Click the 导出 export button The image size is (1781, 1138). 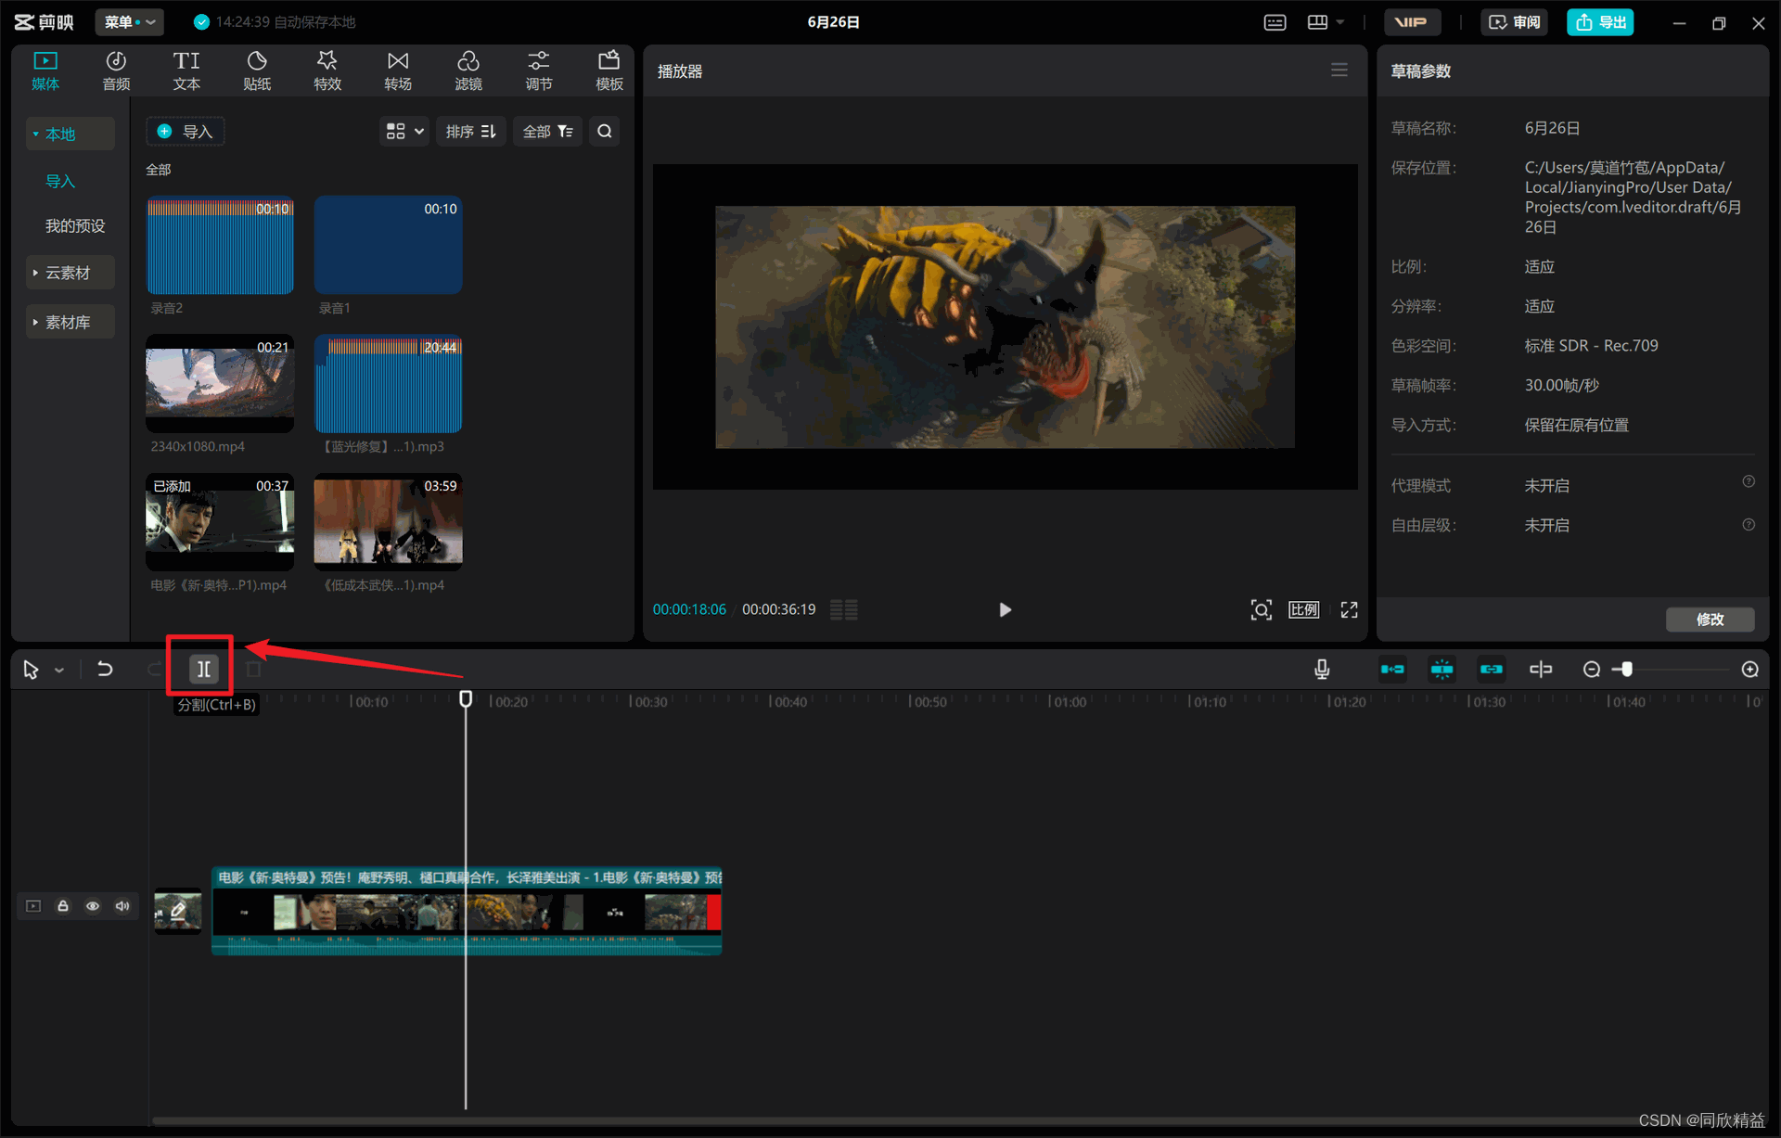(x=1600, y=21)
